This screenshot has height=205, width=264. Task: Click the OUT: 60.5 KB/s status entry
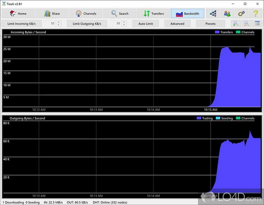[x=77, y=203]
